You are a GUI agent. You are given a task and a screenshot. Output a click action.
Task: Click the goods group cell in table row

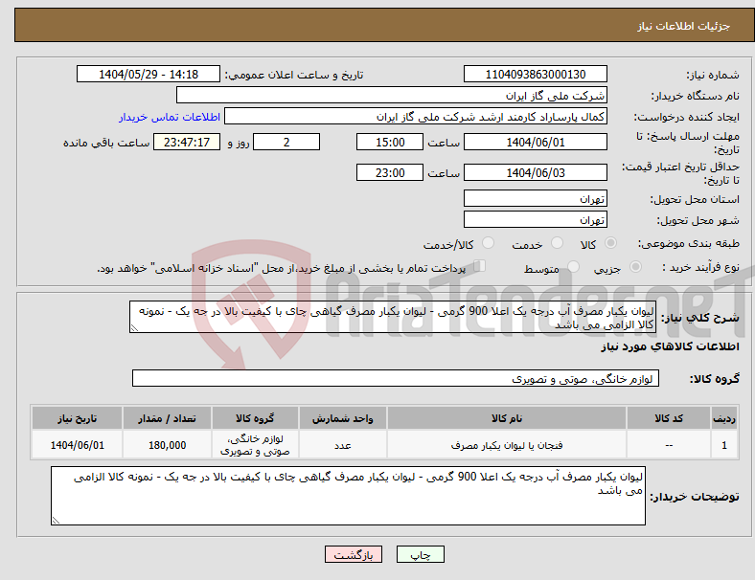(x=255, y=445)
